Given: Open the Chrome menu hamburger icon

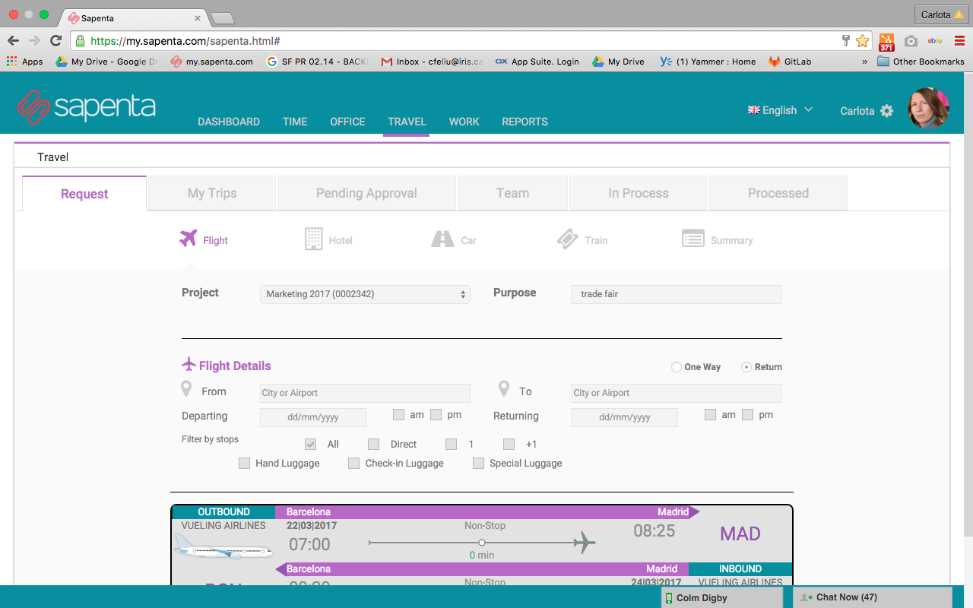Looking at the screenshot, I should click(959, 40).
